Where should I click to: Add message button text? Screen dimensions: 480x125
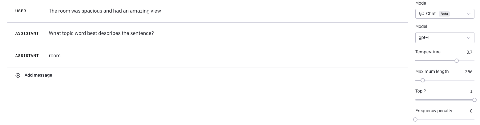[x=38, y=75]
